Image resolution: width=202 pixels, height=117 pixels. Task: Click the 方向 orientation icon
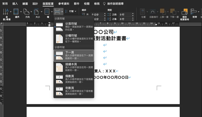[26, 12]
